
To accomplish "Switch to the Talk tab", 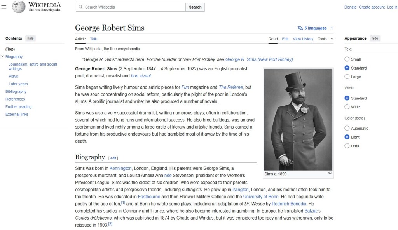I will click(93, 39).
